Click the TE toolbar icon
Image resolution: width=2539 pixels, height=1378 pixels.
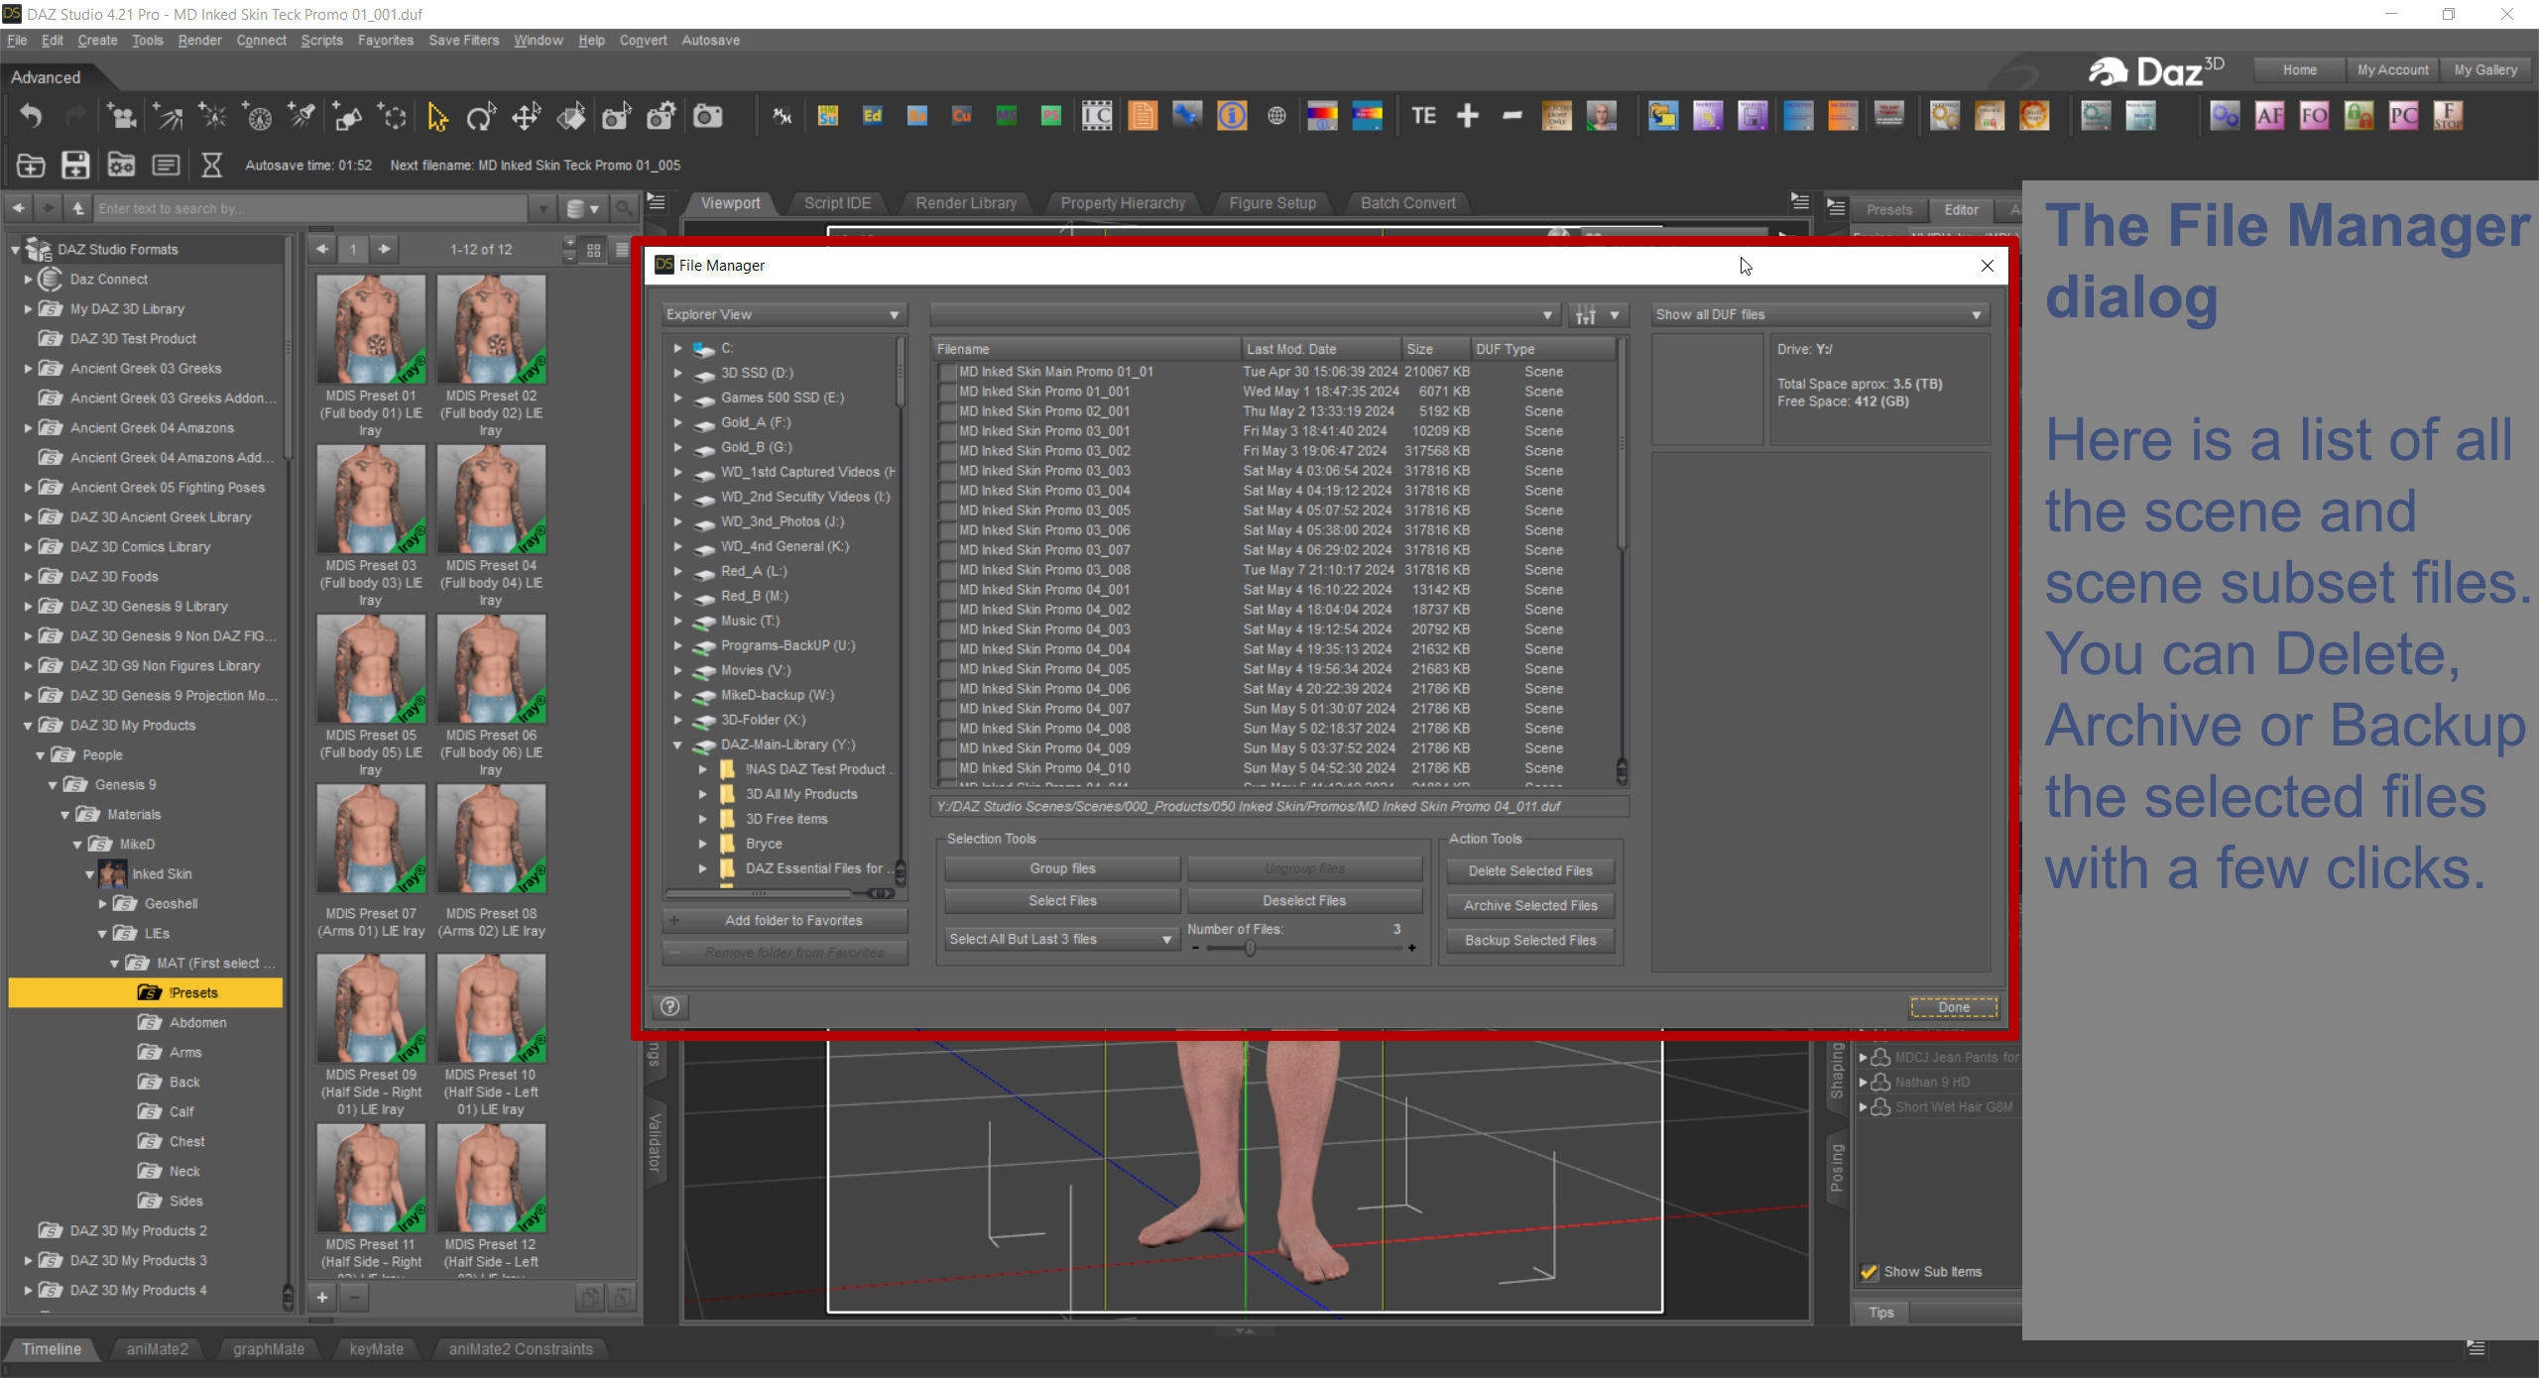tap(1423, 116)
